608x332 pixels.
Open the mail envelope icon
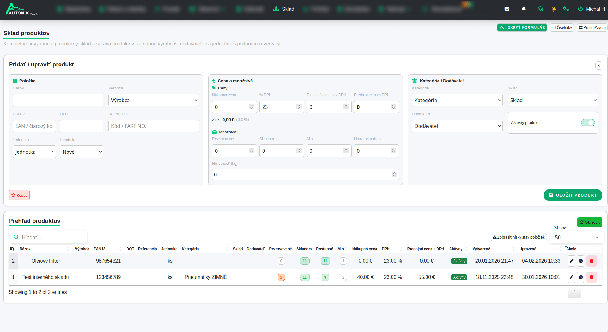click(x=507, y=9)
